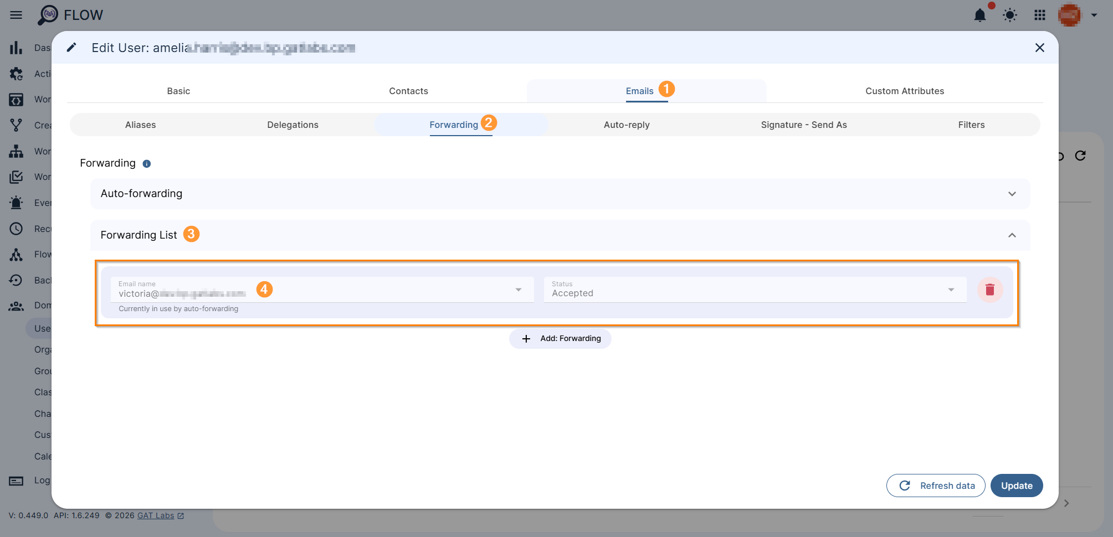Open the Filters sub-tab
Screen dimensions: 1113x537
[x=971, y=125]
